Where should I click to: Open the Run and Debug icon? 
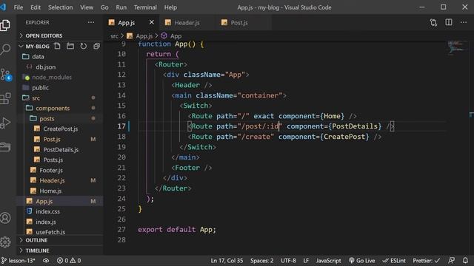point(5,123)
